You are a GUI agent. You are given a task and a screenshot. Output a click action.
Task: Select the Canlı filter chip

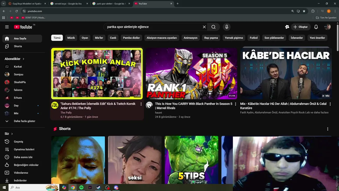click(113, 38)
